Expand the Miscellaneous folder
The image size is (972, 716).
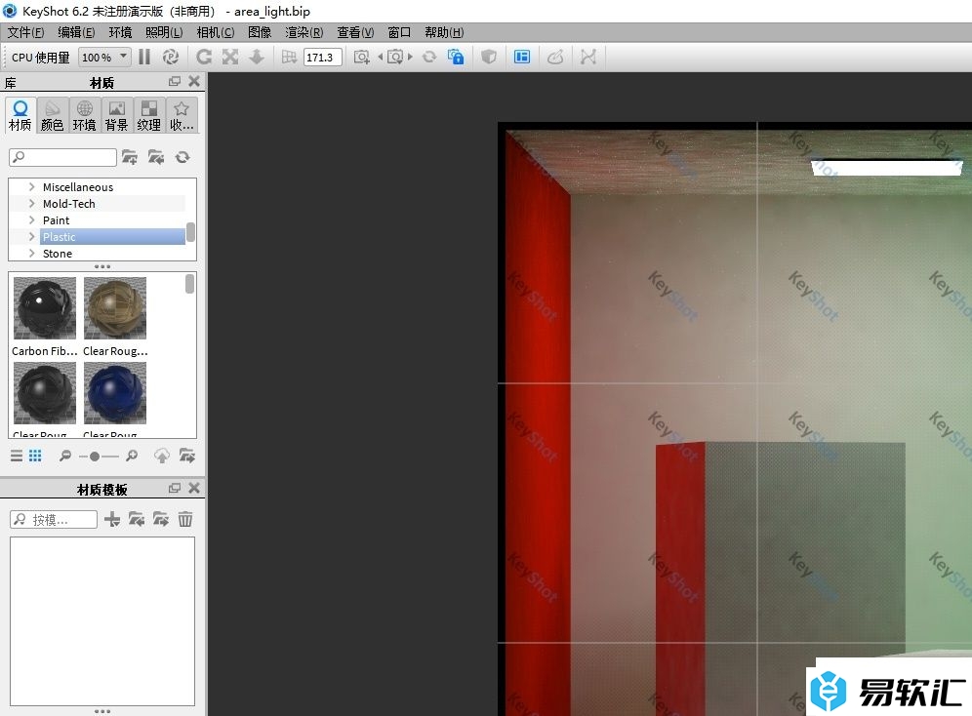coord(31,186)
